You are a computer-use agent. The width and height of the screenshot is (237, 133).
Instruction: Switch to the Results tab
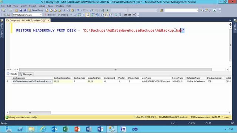(12, 74)
